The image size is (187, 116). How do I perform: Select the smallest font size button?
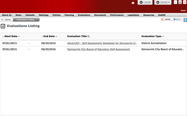point(175,2)
